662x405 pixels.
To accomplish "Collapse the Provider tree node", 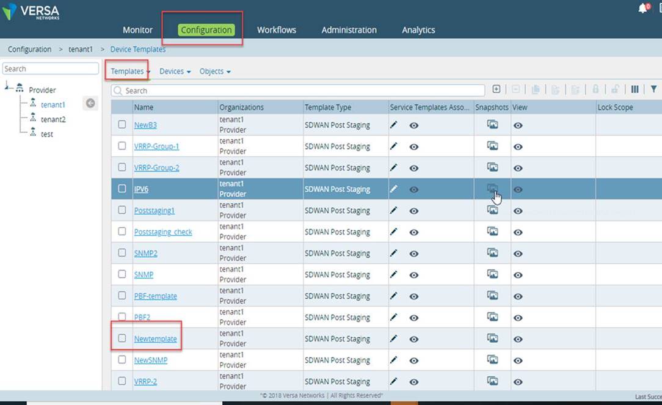I will coord(7,87).
